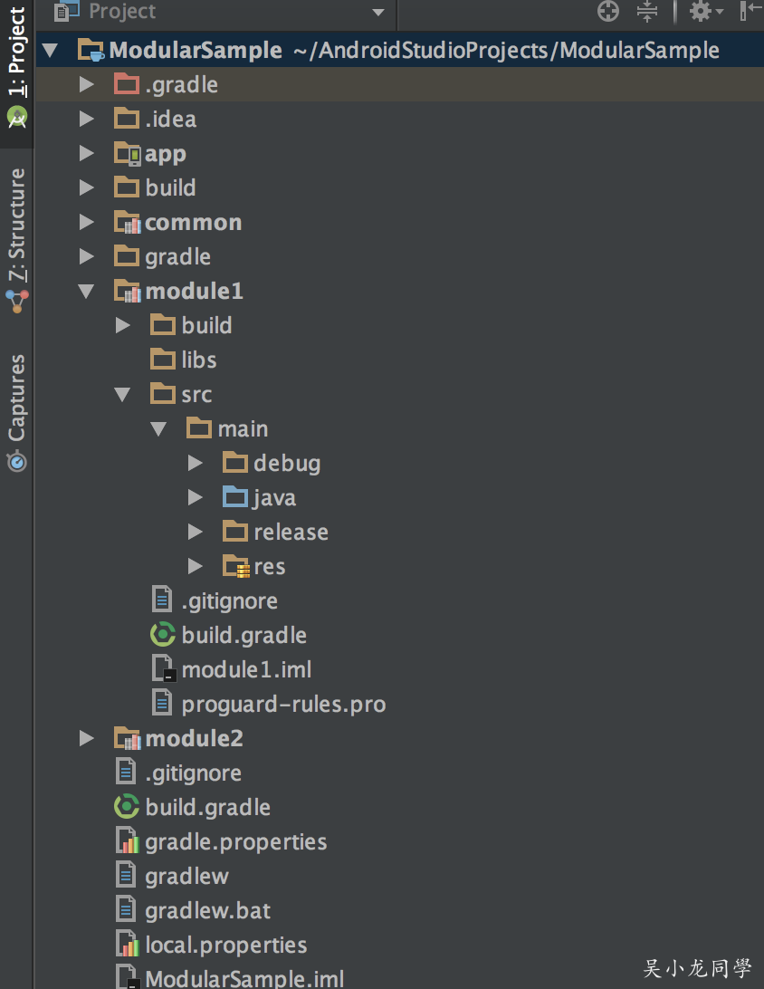Image resolution: width=764 pixels, height=989 pixels.
Task: Select proguard-rules.pro file name
Action: (283, 704)
